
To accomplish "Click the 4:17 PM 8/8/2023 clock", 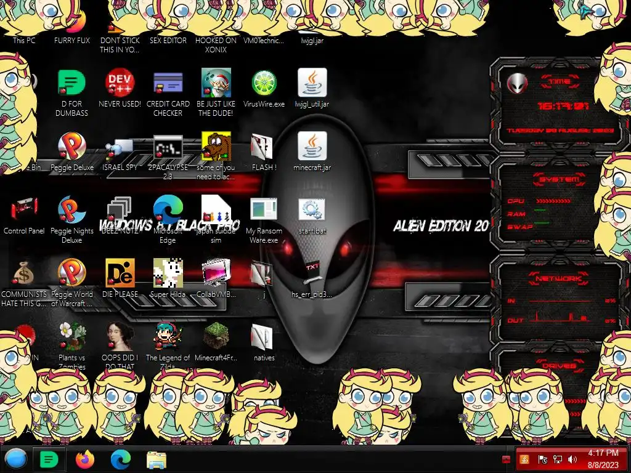I will click(603, 459).
